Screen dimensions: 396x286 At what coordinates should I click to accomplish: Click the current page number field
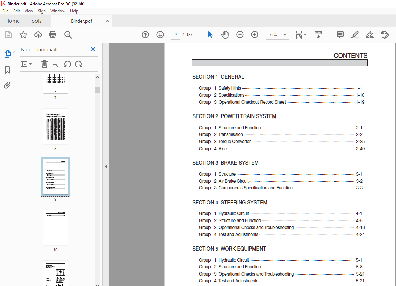pos(175,35)
